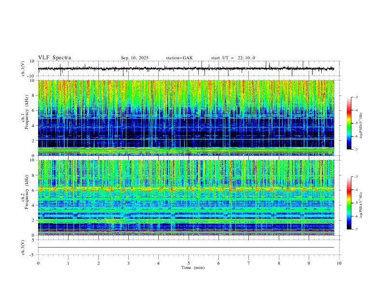Click tick label "4" on the Time axis
382x295 pixels.
pyautogui.click(x=158, y=263)
